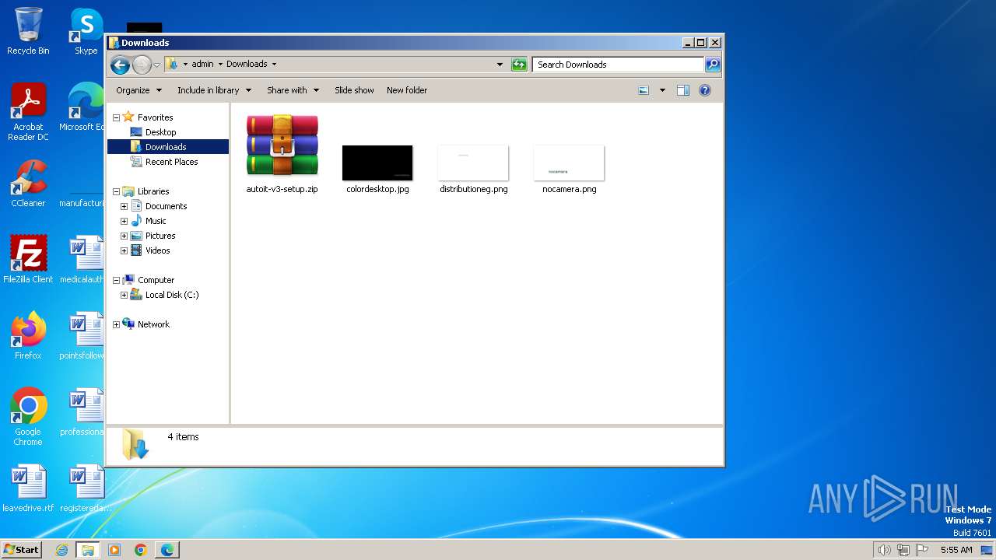Create a New folder

407,90
